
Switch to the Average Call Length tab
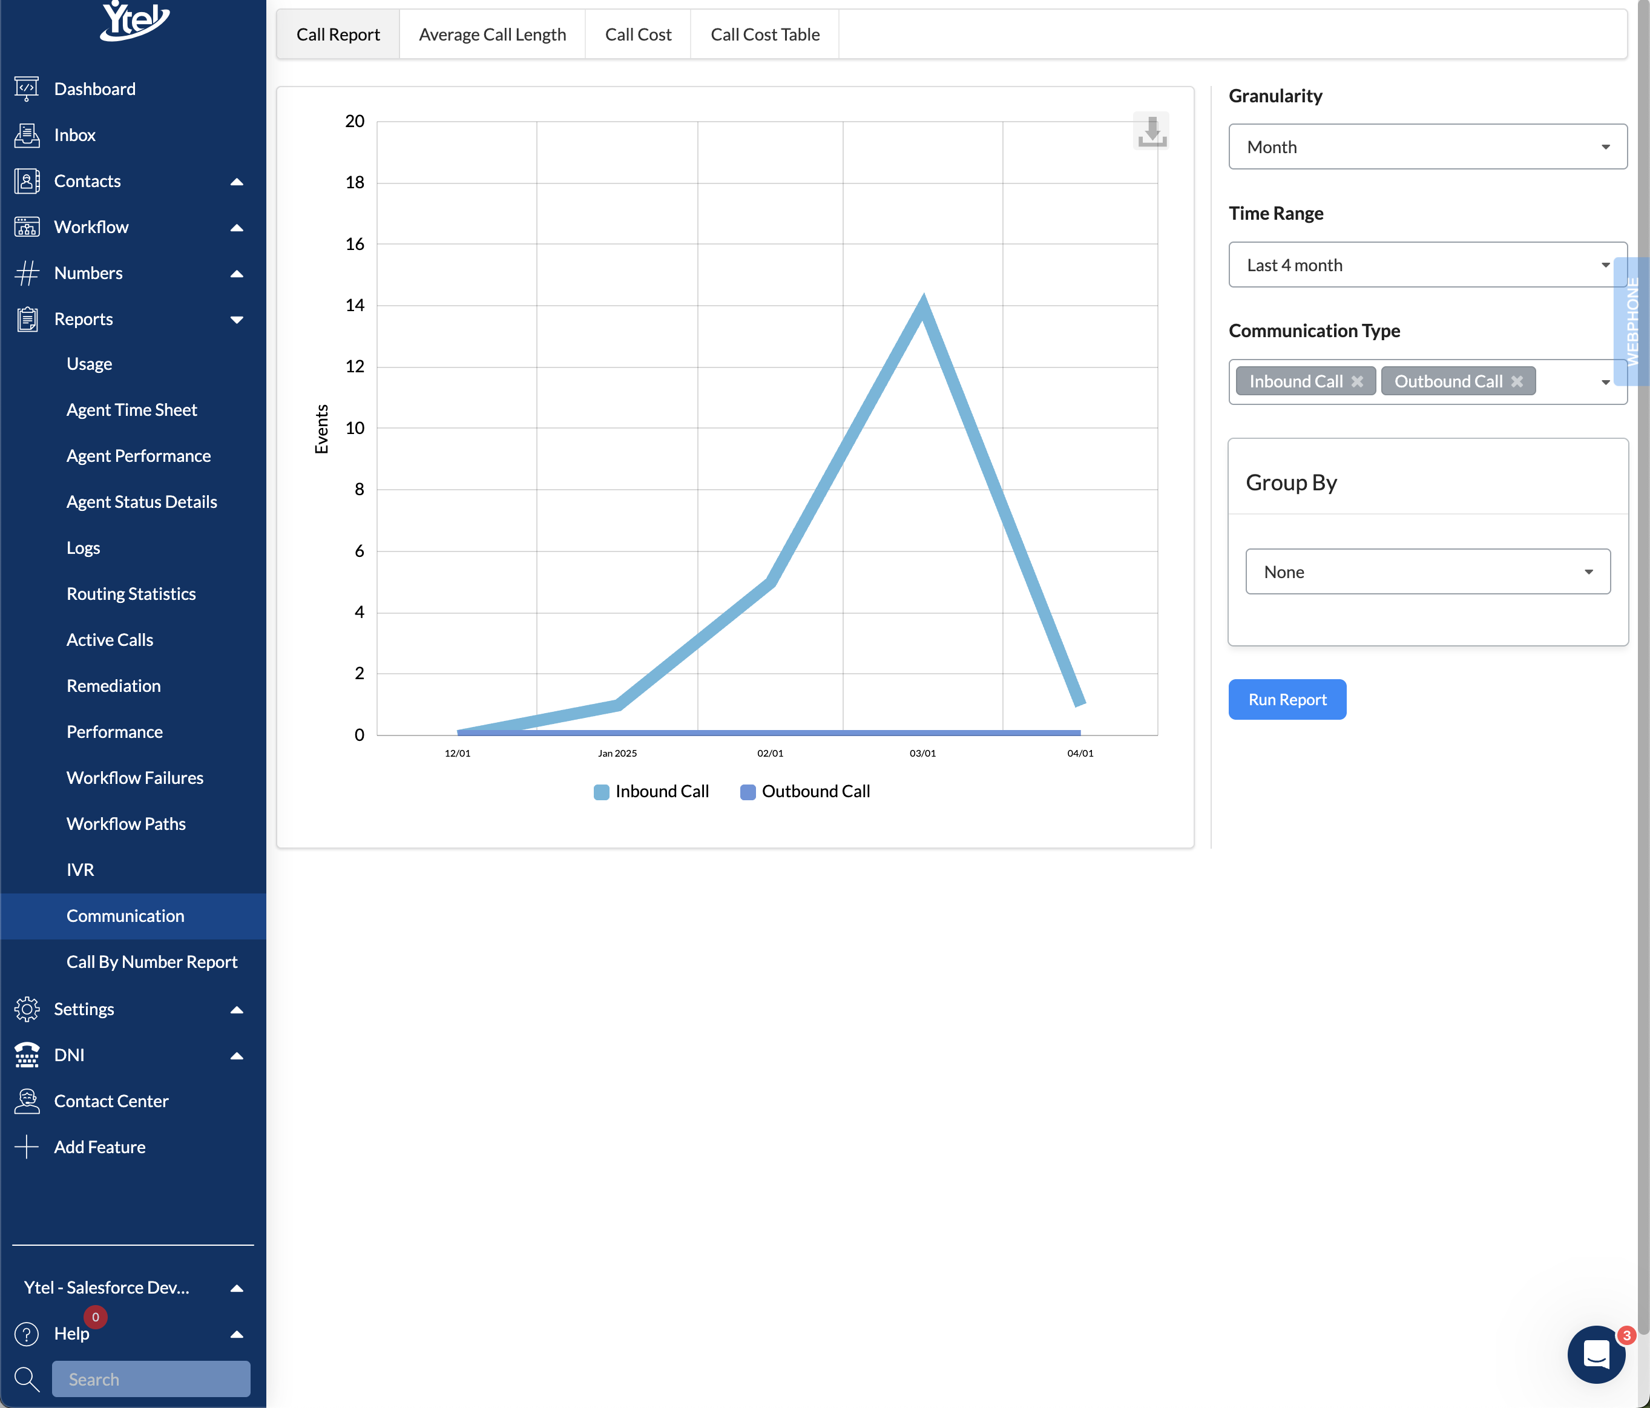[x=492, y=35]
